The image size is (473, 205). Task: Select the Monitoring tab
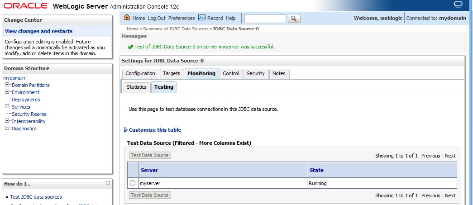(201, 74)
